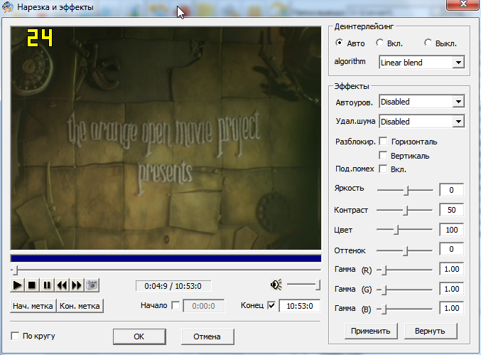Click the app icon in the title bar
This screenshot has width=481, height=355.
[7, 6]
